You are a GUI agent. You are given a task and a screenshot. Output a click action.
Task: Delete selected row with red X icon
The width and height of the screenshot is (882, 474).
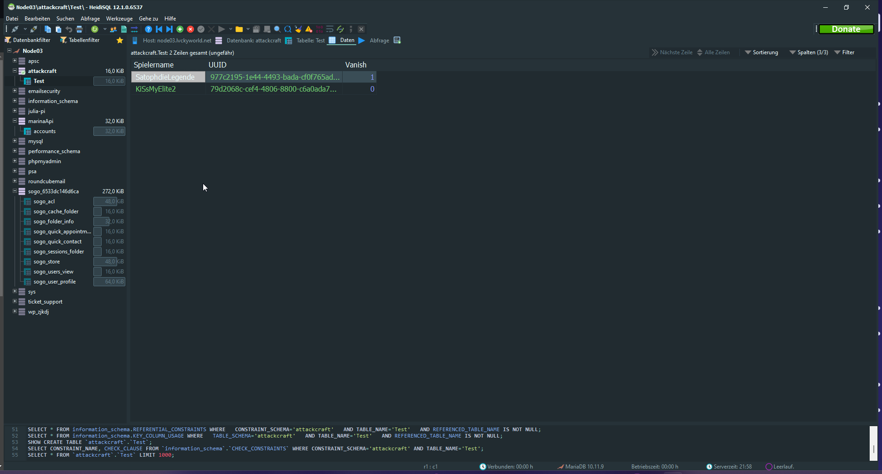190,29
